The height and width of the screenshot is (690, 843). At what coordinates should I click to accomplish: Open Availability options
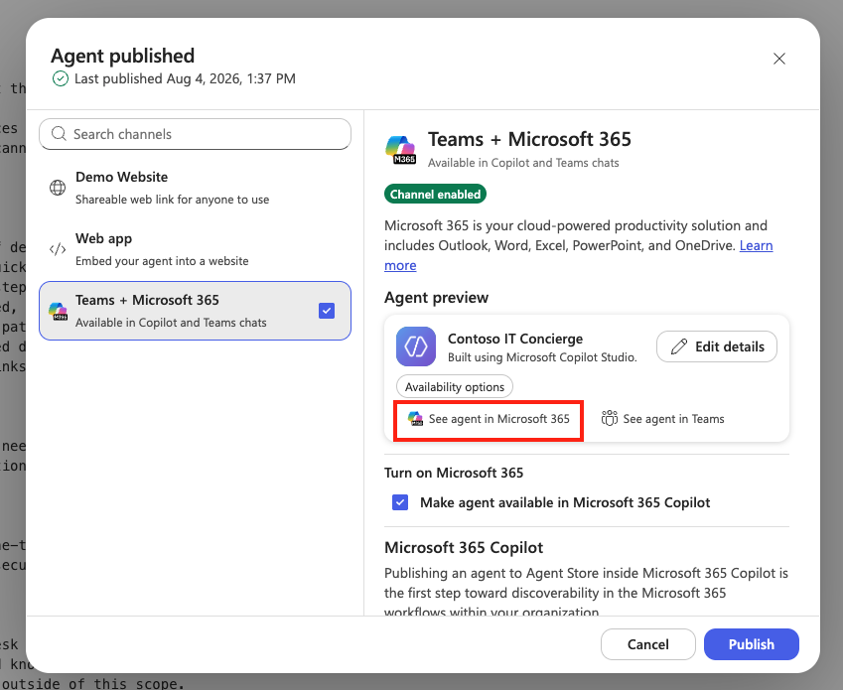(455, 387)
